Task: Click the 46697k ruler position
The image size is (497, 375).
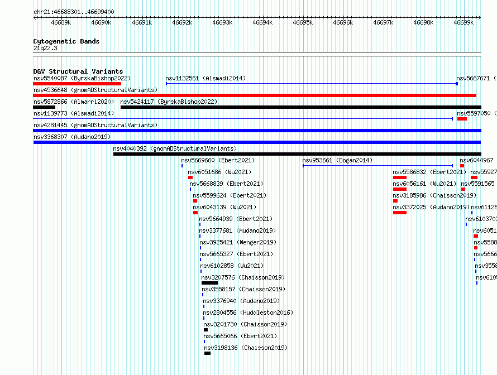Action: point(383,22)
